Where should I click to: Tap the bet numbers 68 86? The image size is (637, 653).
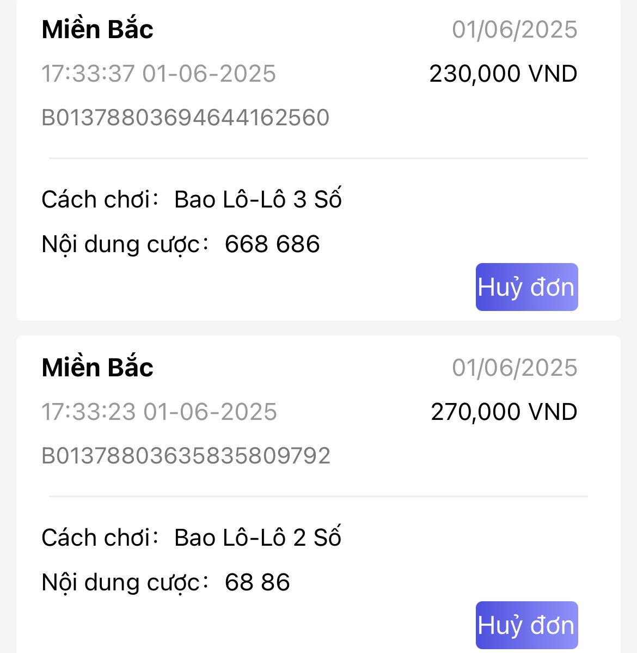coord(258,582)
